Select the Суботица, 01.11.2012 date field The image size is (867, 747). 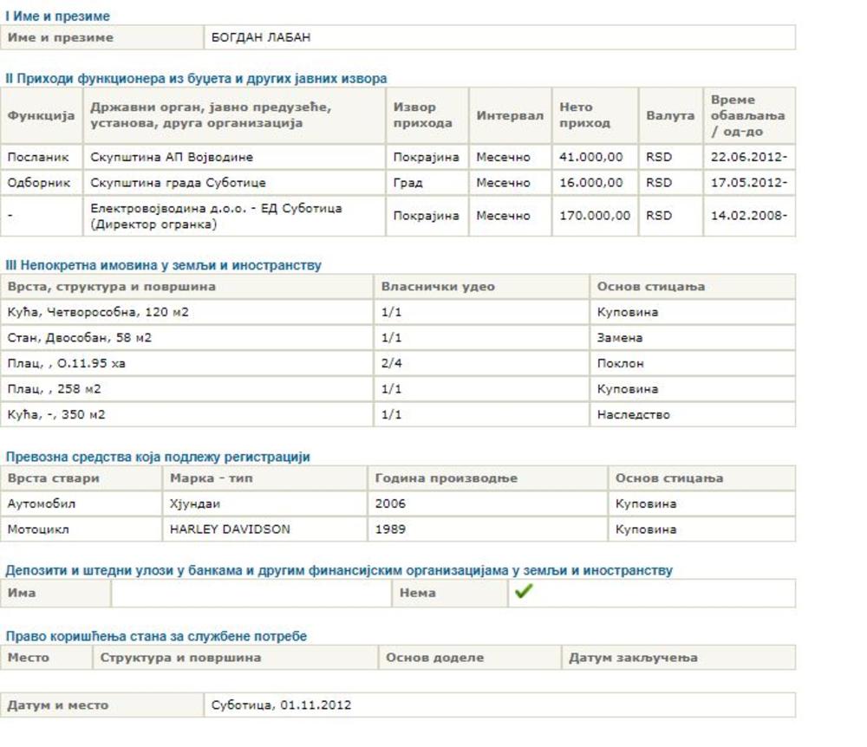coord(282,705)
